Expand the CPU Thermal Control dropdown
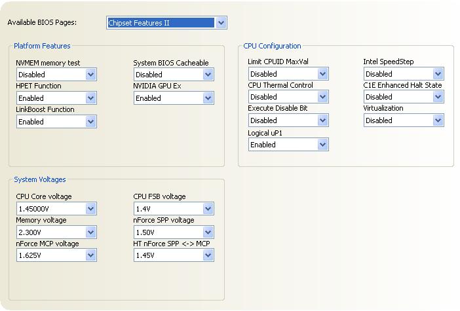The width and height of the screenshot is (460, 311). click(x=322, y=97)
